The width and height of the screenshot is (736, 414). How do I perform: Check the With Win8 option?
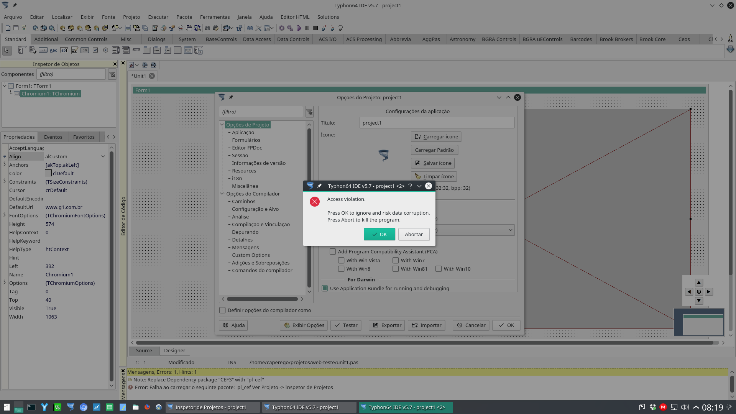(x=341, y=269)
